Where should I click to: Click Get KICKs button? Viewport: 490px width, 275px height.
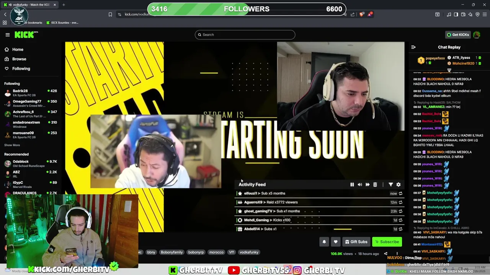[x=458, y=35]
